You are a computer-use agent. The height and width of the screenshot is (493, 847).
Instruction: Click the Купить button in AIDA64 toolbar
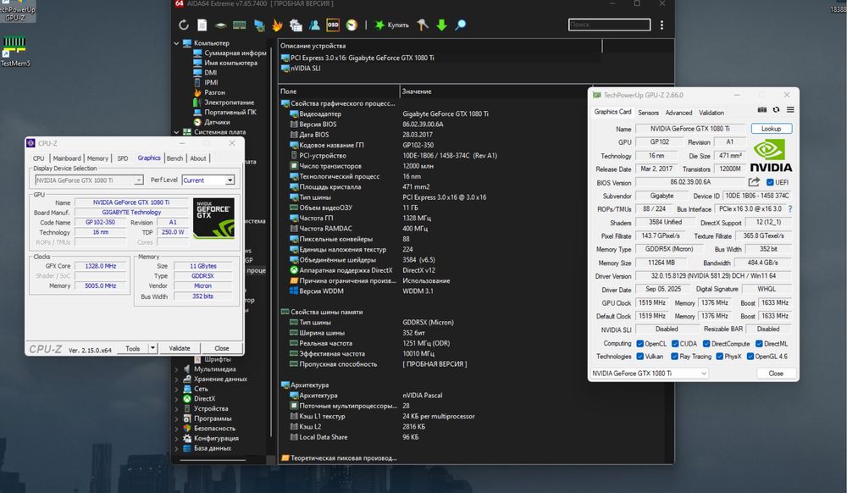click(x=392, y=25)
